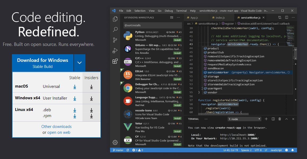
Task: Open the terminal selector '1: node' dropdown
Action: (244, 119)
